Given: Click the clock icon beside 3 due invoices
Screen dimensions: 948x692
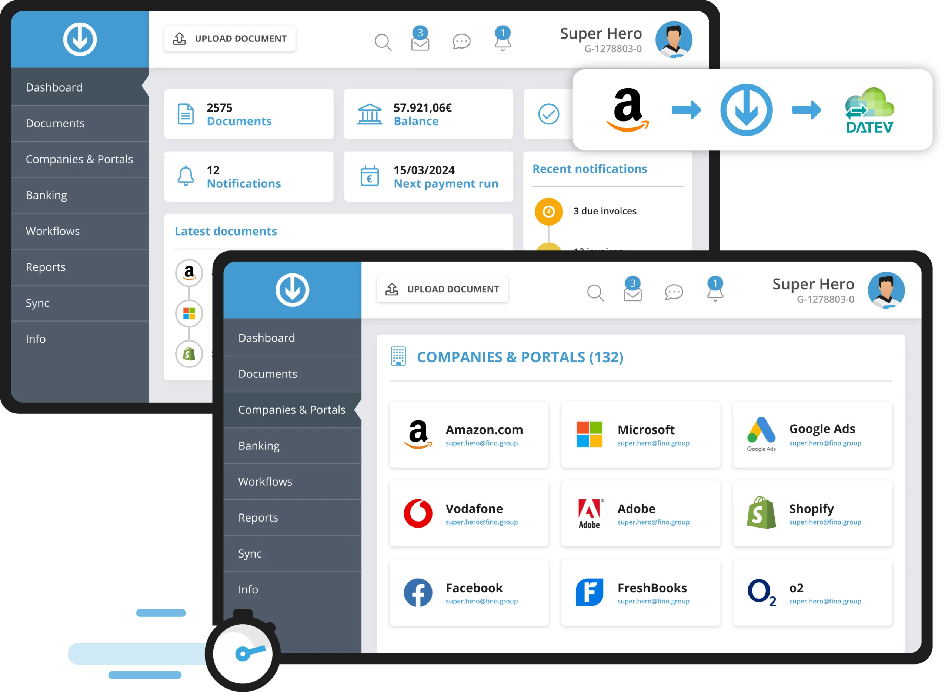Looking at the screenshot, I should (548, 212).
